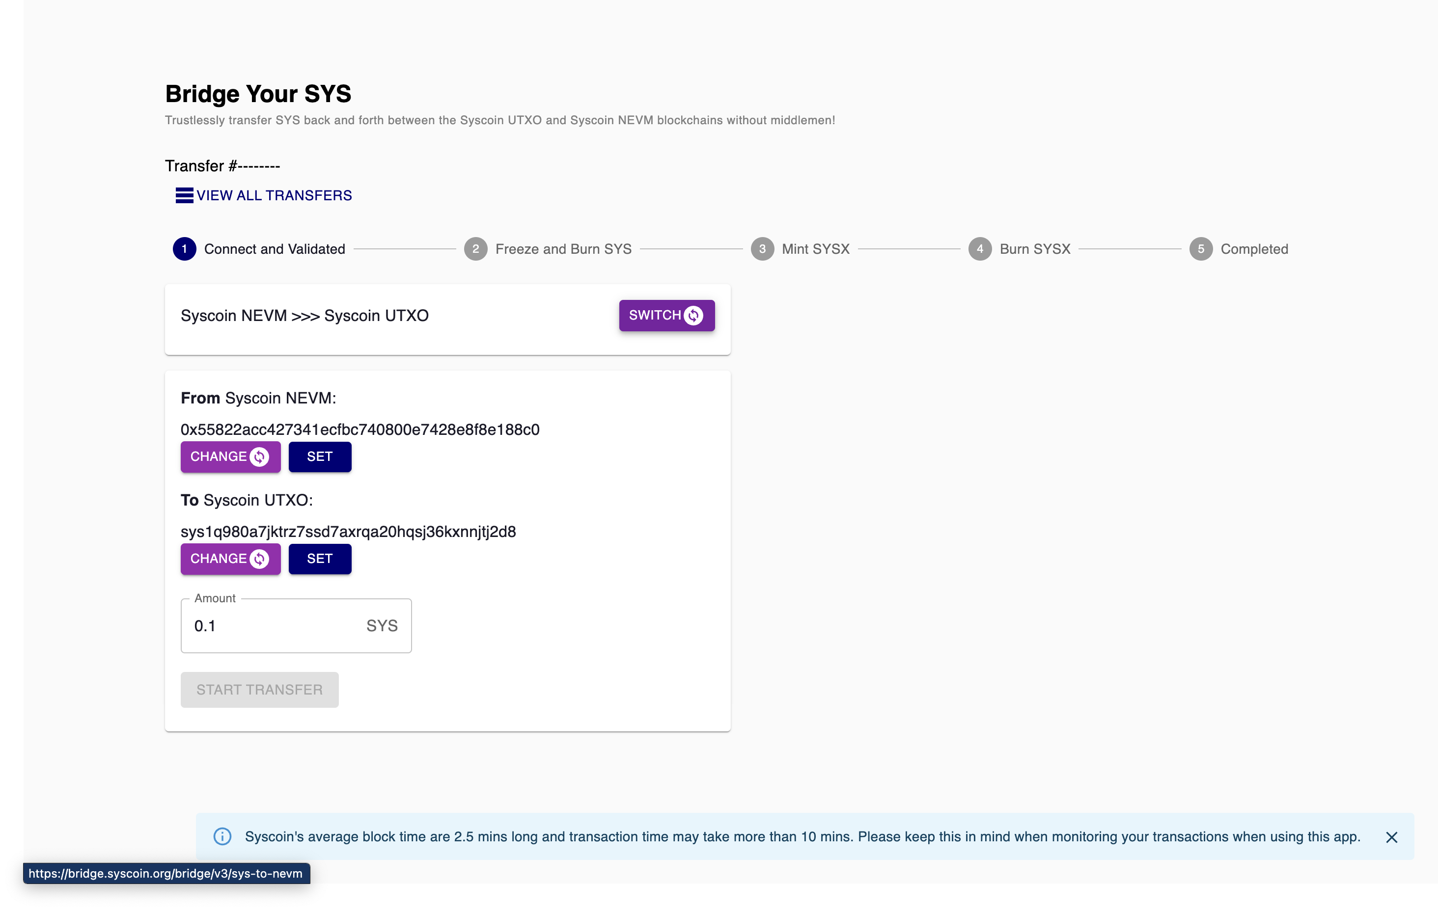
Task: Dismiss the block time notice banner
Action: (1391, 837)
